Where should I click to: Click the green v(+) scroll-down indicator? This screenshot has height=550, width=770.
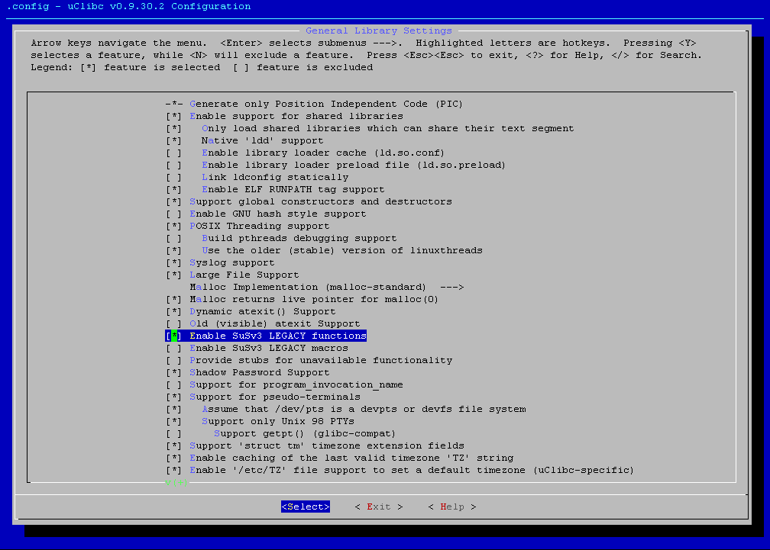click(176, 482)
